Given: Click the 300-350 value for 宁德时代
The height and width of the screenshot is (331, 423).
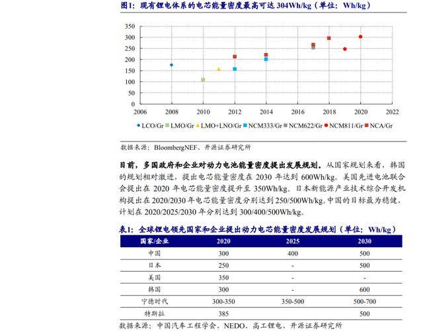Looking at the screenshot, I should click(x=223, y=301).
